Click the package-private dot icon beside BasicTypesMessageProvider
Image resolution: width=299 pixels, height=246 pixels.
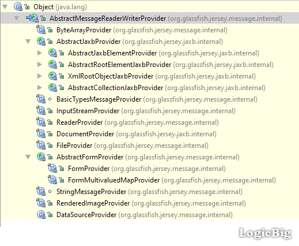(x=50, y=99)
